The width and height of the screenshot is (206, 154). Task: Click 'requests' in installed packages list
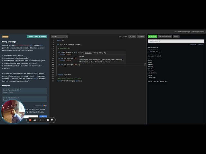[x=151, y=71]
